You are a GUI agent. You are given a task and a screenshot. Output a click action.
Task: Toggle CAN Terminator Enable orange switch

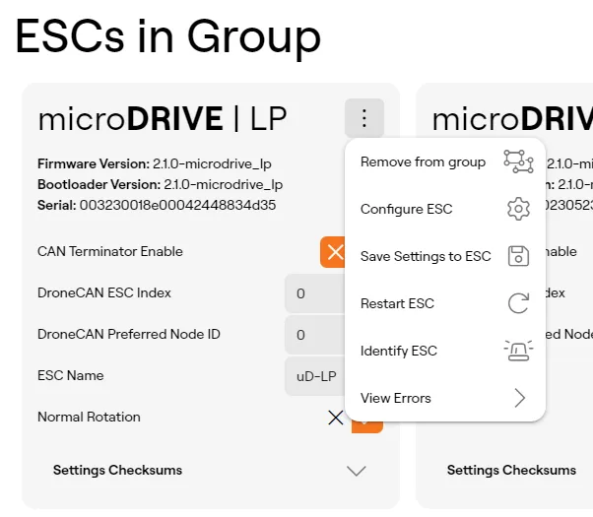click(x=332, y=252)
